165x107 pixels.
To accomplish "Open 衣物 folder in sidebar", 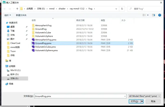I will coord(12,55).
